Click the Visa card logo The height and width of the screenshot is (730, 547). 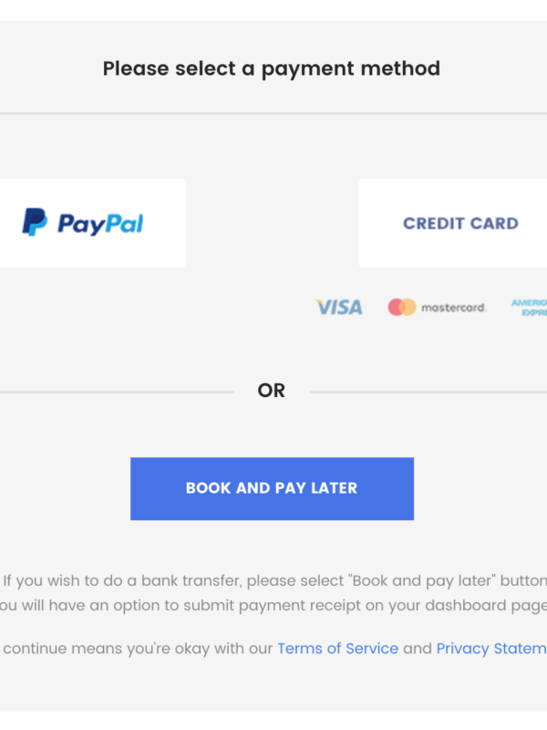coord(339,308)
